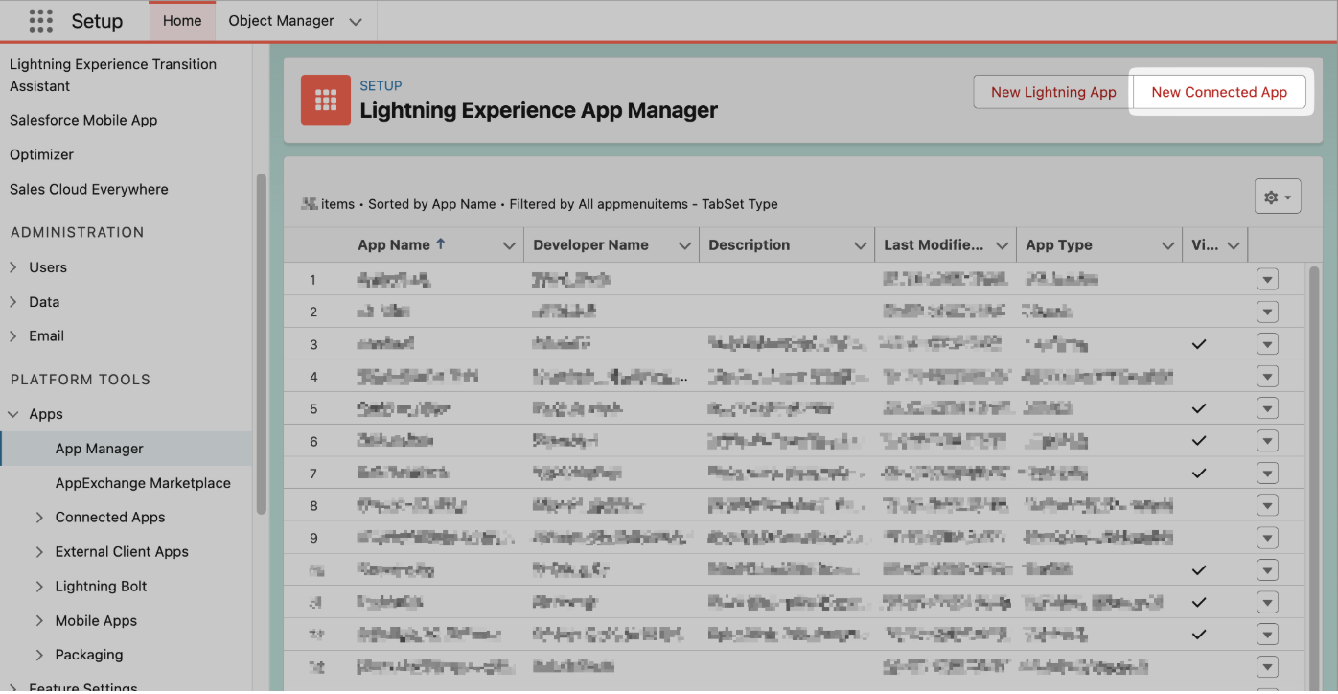The width and height of the screenshot is (1338, 694).
Task: Open row 4 actions dropdown
Action: coord(1267,377)
